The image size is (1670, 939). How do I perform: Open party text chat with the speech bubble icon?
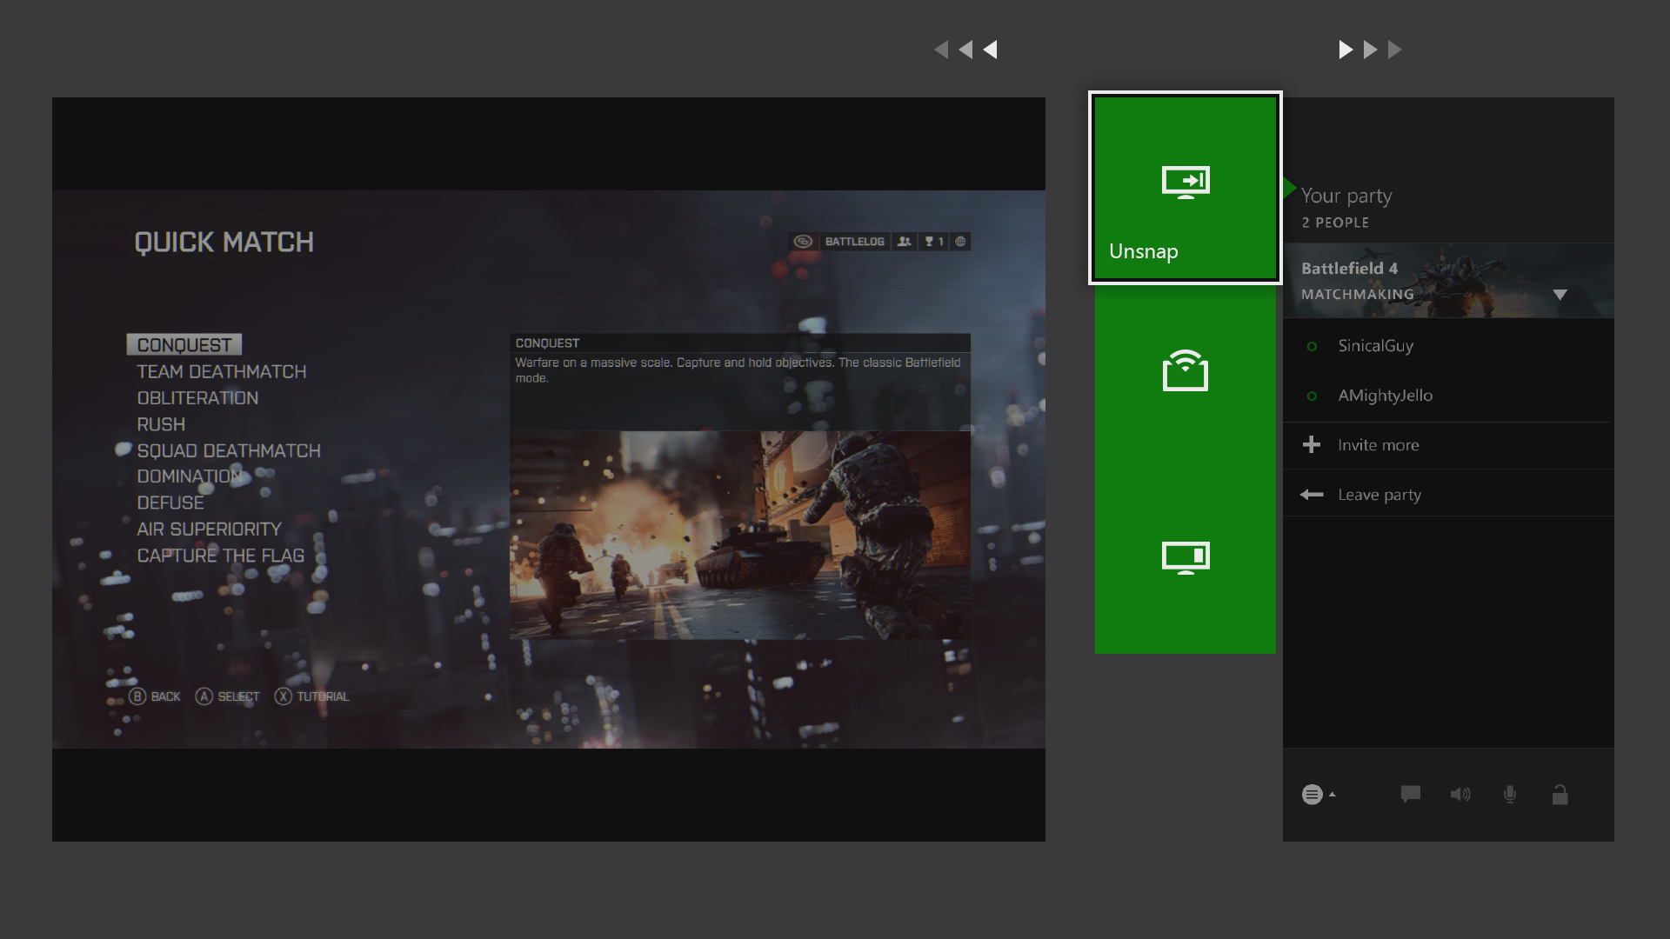coord(1410,794)
